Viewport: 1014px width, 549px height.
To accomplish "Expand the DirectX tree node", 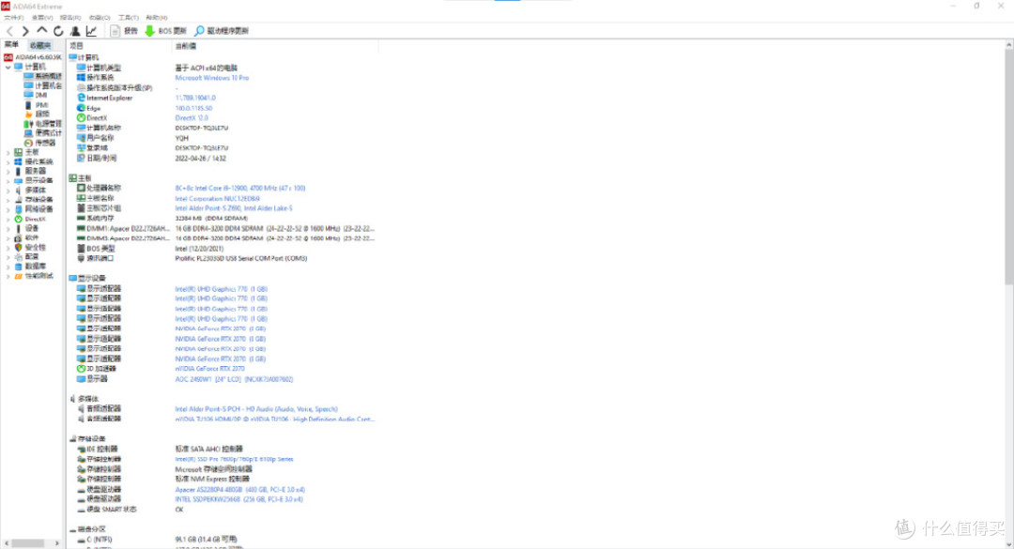I will 8,219.
